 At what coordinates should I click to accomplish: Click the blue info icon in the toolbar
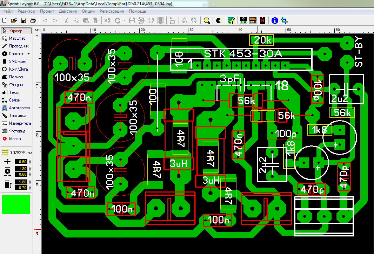(275, 21)
